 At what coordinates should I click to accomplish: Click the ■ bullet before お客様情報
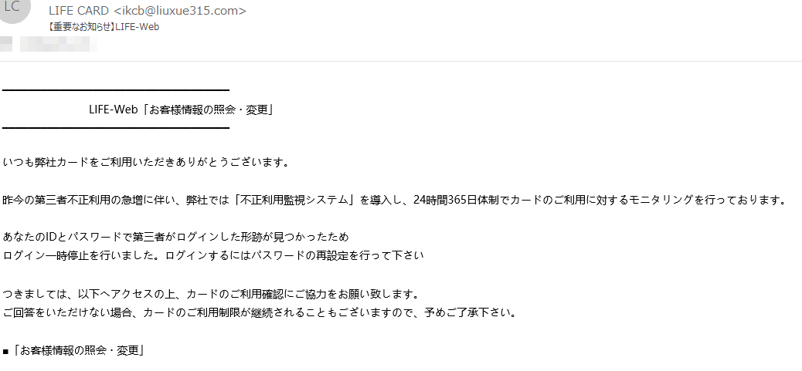click(x=5, y=351)
